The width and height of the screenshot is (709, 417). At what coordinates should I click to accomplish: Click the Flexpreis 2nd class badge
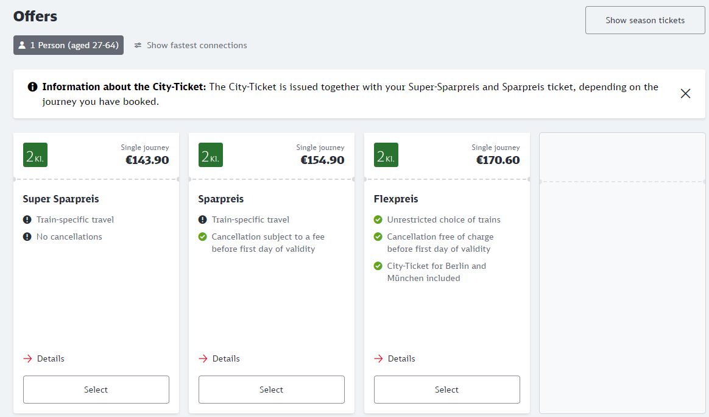[x=386, y=155]
